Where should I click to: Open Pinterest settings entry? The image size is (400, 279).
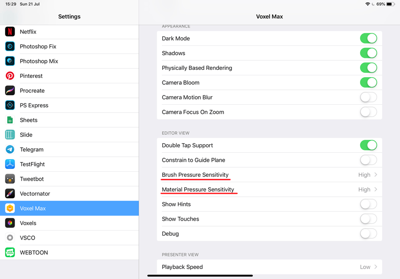coord(69,76)
